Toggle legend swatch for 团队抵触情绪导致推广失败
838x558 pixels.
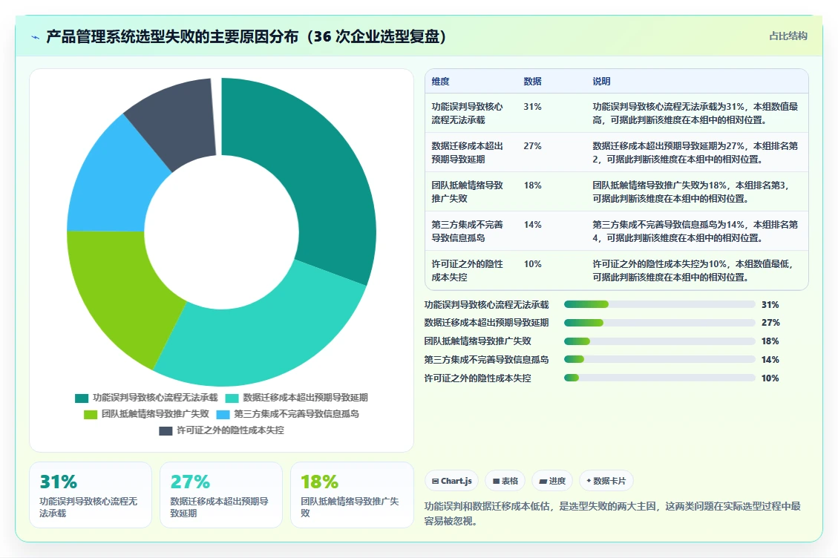point(91,414)
